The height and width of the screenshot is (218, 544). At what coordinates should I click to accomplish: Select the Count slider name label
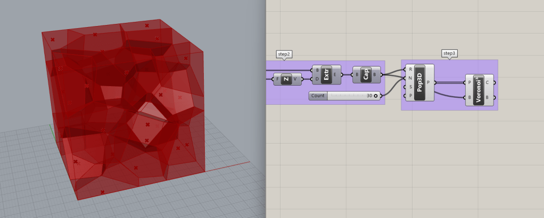(x=318, y=96)
